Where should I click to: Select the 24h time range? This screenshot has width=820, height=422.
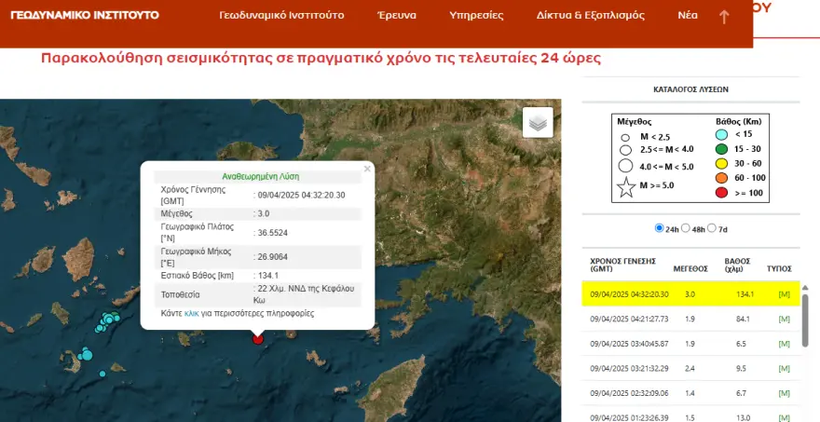pyautogui.click(x=661, y=228)
